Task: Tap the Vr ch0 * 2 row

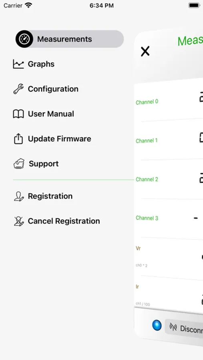Action: [169, 258]
